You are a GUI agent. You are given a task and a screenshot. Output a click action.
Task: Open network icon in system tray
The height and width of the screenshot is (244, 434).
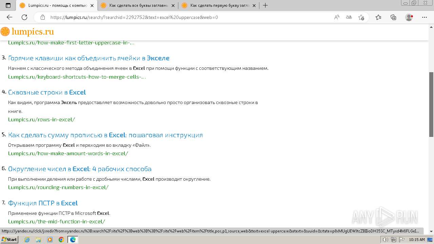pos(393,240)
